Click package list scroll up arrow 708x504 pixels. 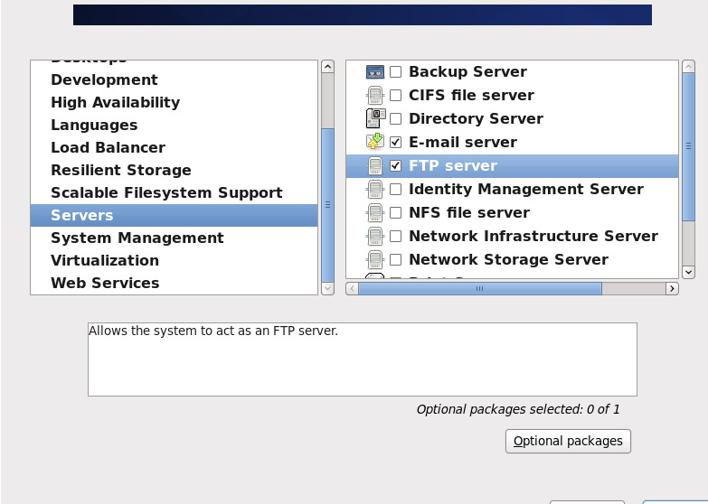pos(688,67)
